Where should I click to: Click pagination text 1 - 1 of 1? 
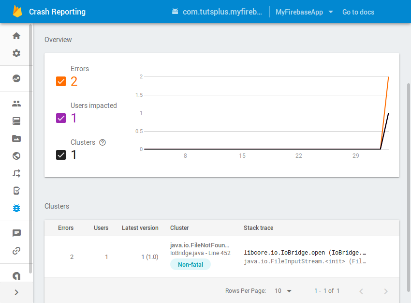coord(327,291)
